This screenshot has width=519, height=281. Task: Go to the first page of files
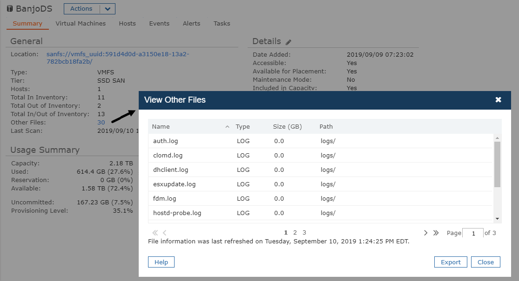pyautogui.click(x=155, y=233)
